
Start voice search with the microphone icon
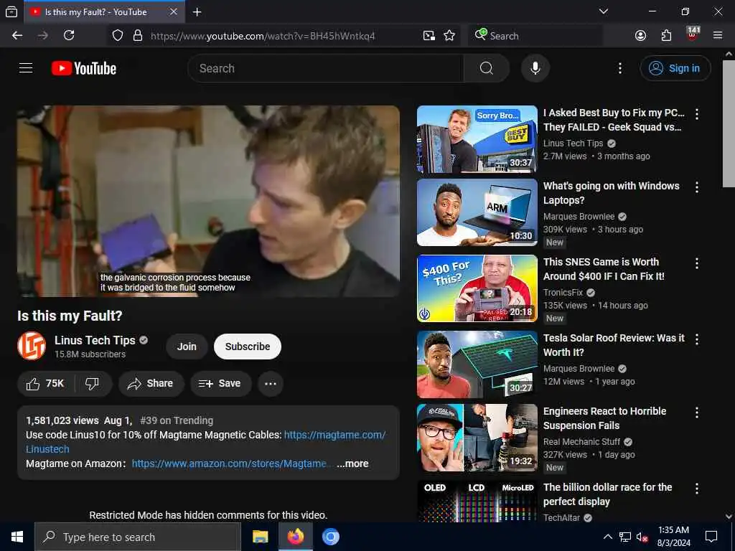(x=535, y=68)
